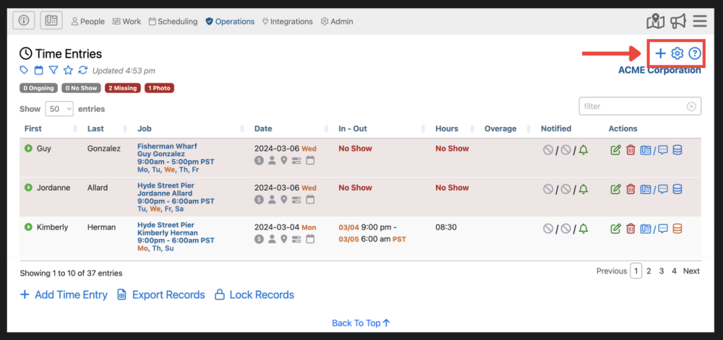Image resolution: width=723 pixels, height=340 pixels.
Task: Click the refresh icon near Updated time
Action: click(83, 70)
